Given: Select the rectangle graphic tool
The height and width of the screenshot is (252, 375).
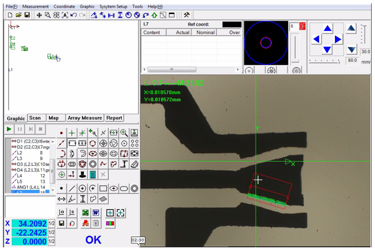Looking at the screenshot, I should (103, 188).
